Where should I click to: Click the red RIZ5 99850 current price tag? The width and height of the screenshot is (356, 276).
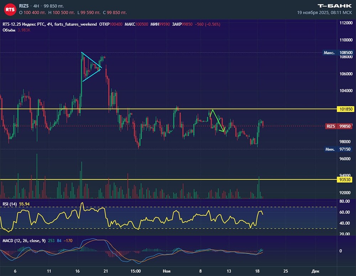(x=339, y=126)
